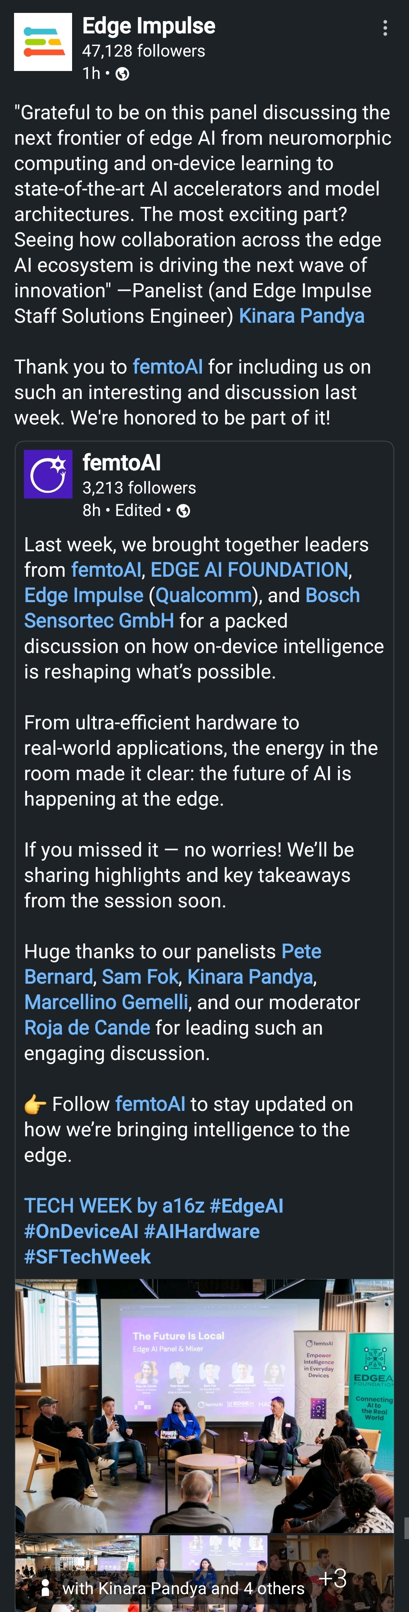Tap the globe visibility icon under Edge Impulse

(x=123, y=74)
